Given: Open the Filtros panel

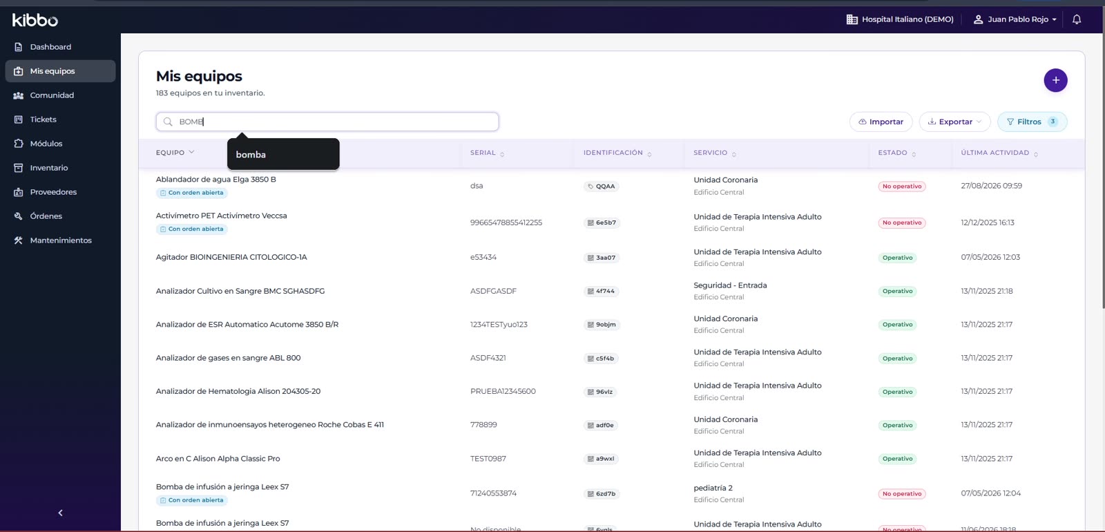Looking at the screenshot, I should (1032, 122).
